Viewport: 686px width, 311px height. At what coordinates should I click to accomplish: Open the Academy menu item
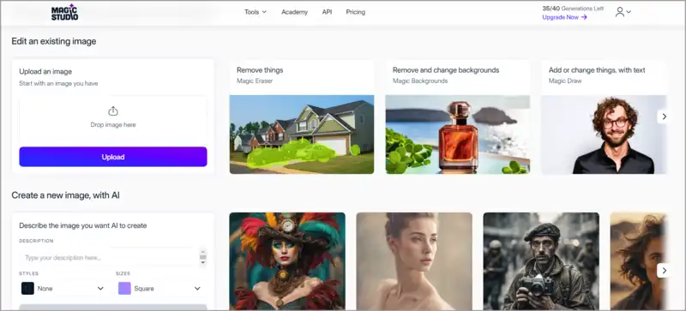pyautogui.click(x=294, y=12)
